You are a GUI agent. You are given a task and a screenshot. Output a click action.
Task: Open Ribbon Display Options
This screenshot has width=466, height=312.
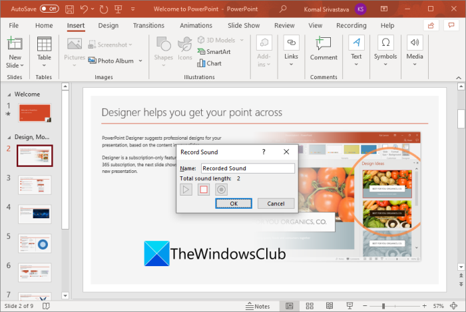click(x=384, y=9)
